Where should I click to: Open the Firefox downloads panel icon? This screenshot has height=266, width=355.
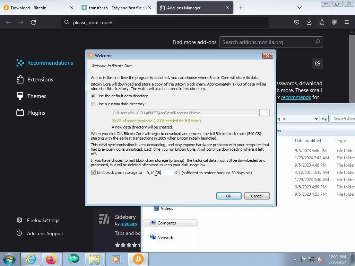click(x=309, y=22)
